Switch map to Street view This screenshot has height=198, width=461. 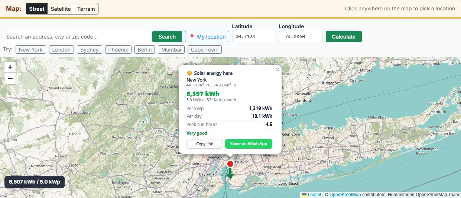[x=37, y=9]
